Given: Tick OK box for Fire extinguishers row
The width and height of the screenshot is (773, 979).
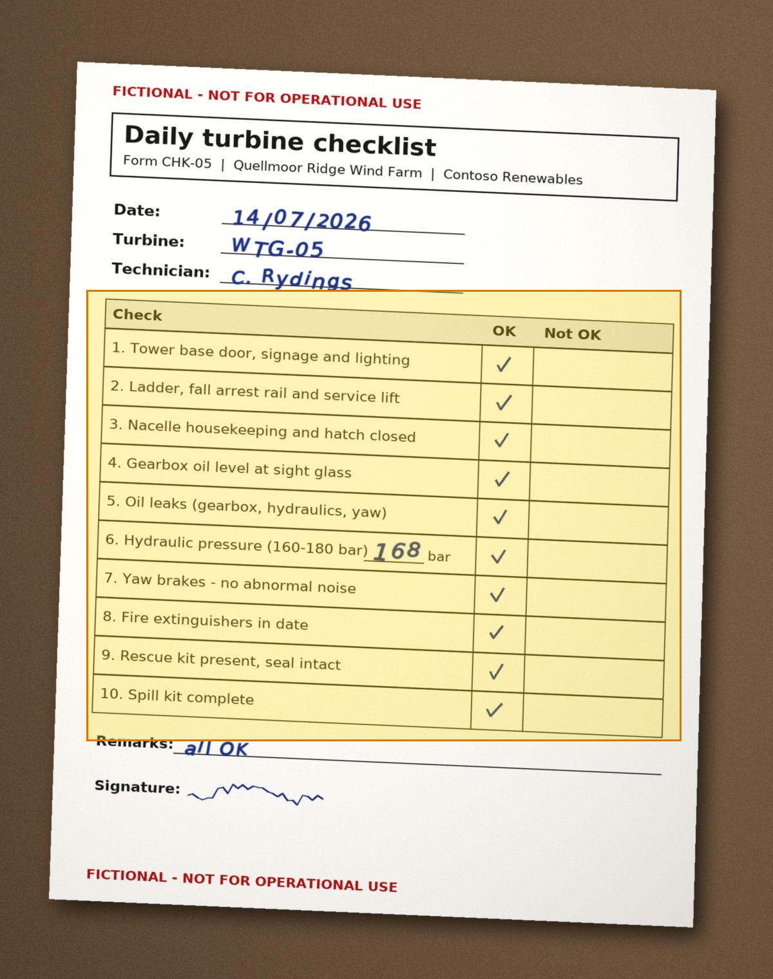Looking at the screenshot, I should pyautogui.click(x=499, y=633).
